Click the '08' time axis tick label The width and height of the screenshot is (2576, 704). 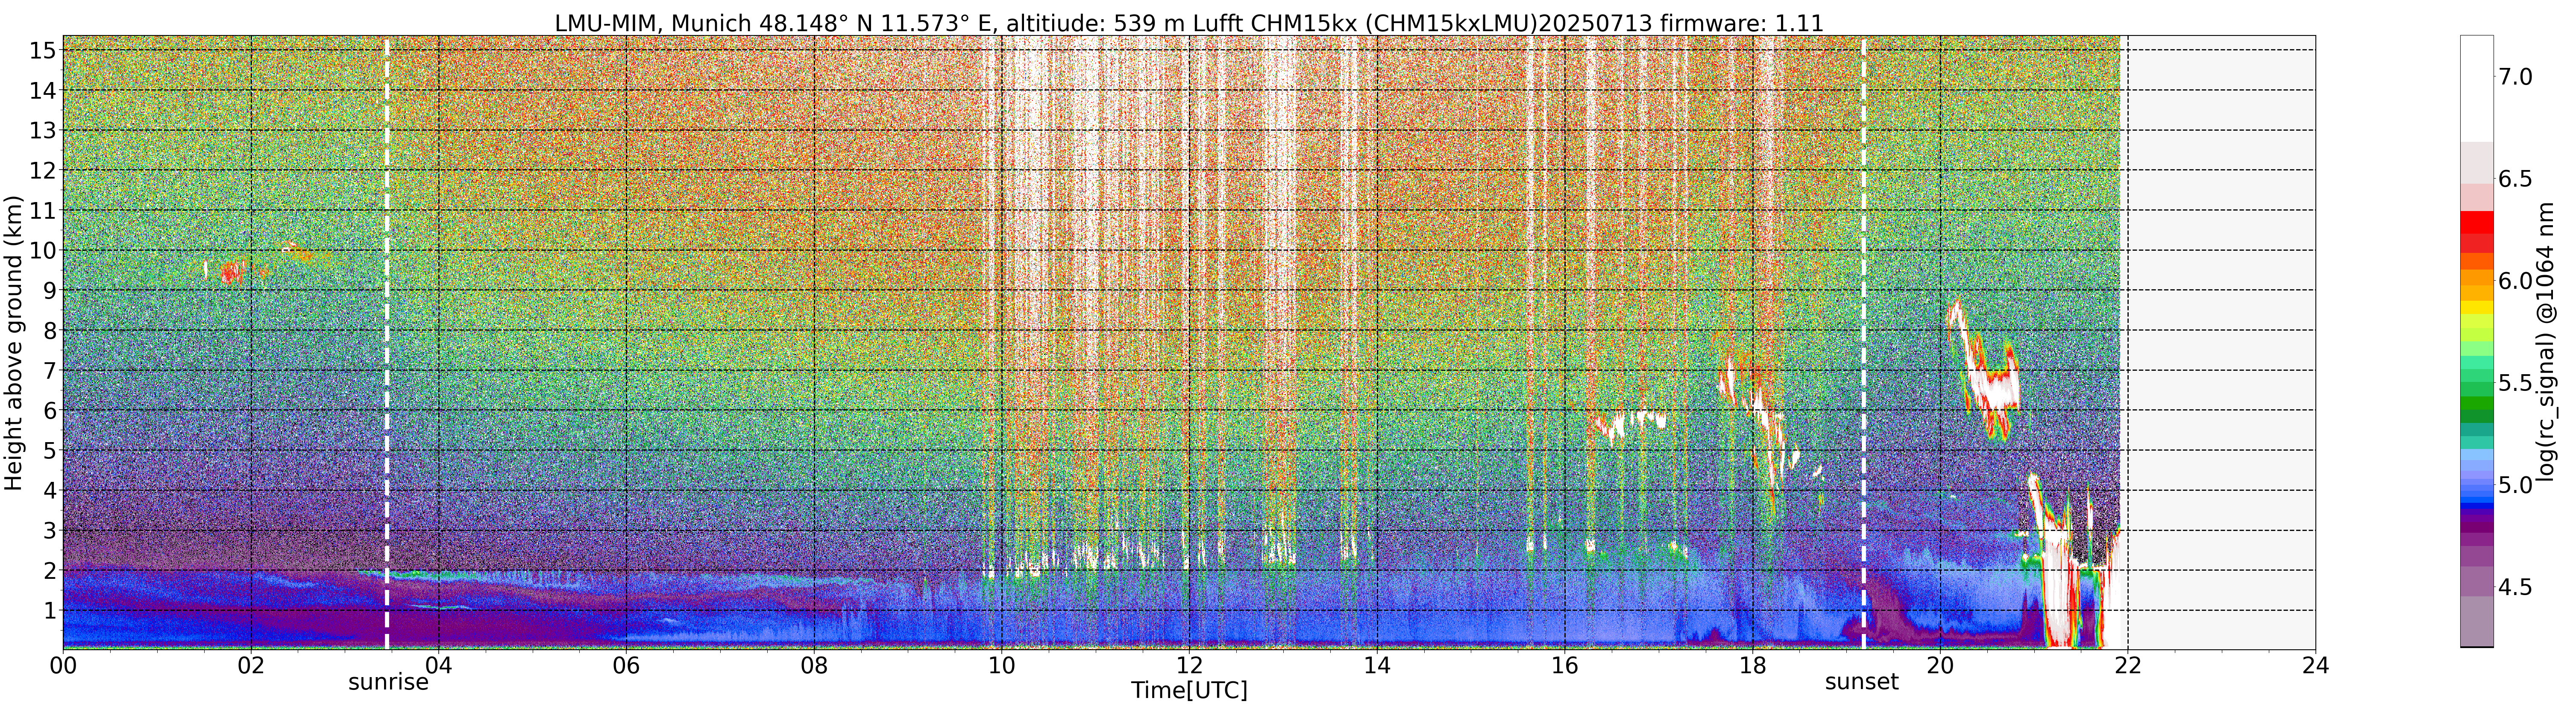(x=814, y=665)
